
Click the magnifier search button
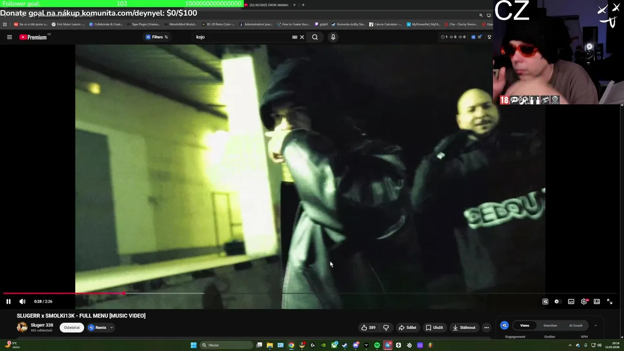pyautogui.click(x=315, y=37)
